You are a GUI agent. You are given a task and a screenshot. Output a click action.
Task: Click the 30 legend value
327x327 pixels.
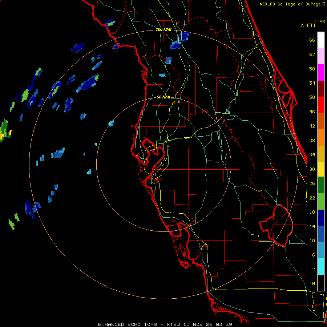[x=312, y=169]
